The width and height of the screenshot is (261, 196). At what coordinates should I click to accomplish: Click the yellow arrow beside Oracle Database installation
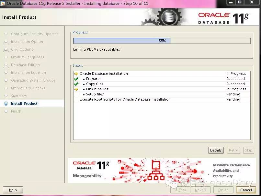(76, 74)
